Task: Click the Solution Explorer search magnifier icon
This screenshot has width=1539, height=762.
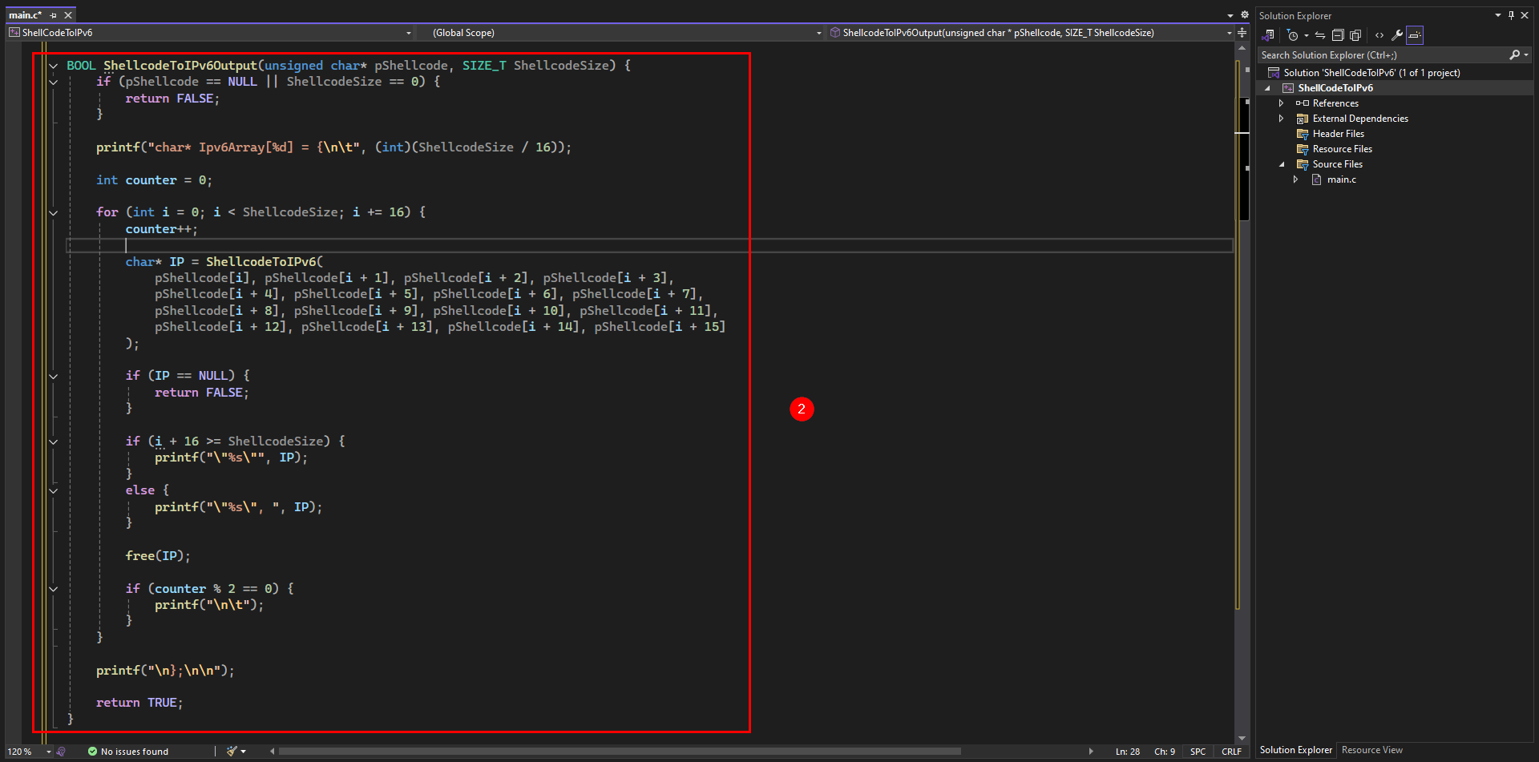Action: tap(1514, 55)
